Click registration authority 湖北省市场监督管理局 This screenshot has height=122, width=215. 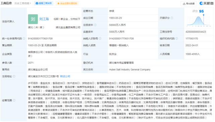(121, 63)
